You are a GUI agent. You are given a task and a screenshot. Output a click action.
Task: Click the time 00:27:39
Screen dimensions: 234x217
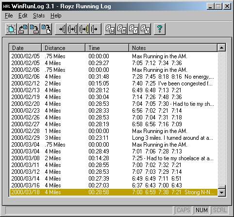coord(99,179)
